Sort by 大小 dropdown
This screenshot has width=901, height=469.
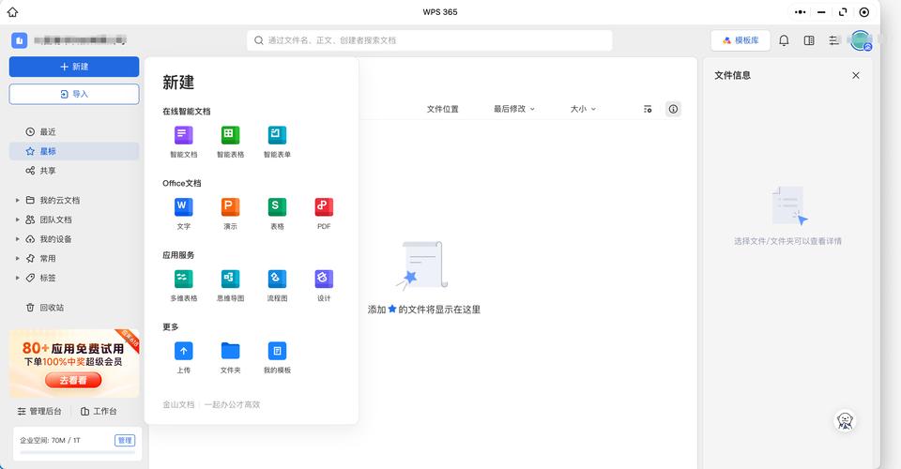pos(583,109)
